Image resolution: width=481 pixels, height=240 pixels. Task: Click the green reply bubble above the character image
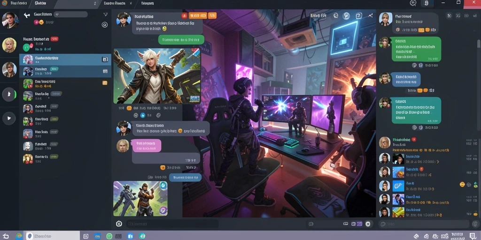coord(181,39)
